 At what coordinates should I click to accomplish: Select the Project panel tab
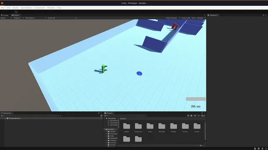108,113
